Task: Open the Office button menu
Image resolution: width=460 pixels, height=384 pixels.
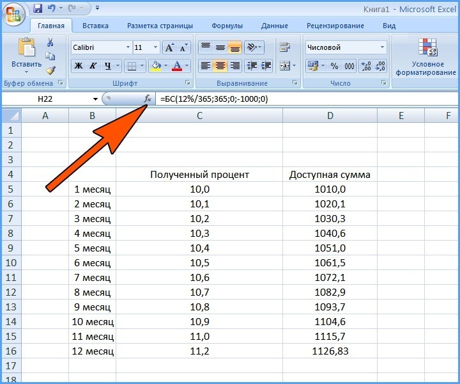Action: coord(13,14)
